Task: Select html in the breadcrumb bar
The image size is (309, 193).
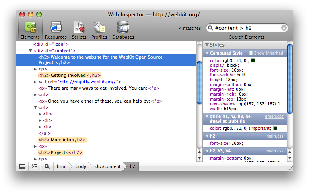Action: coord(62,166)
